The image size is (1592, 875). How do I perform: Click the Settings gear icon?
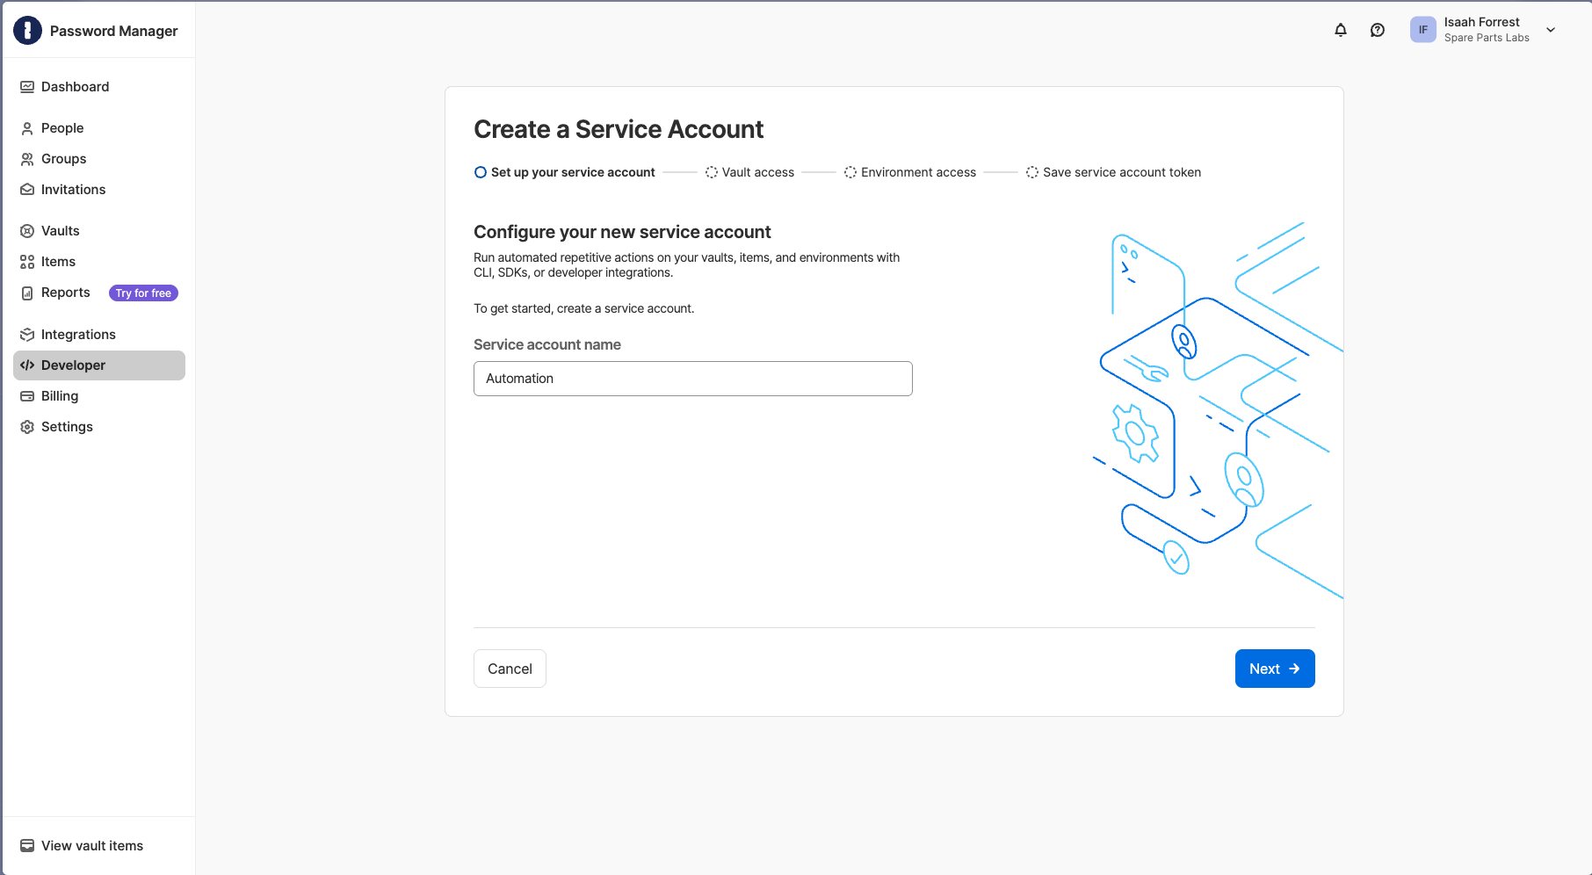pos(27,427)
